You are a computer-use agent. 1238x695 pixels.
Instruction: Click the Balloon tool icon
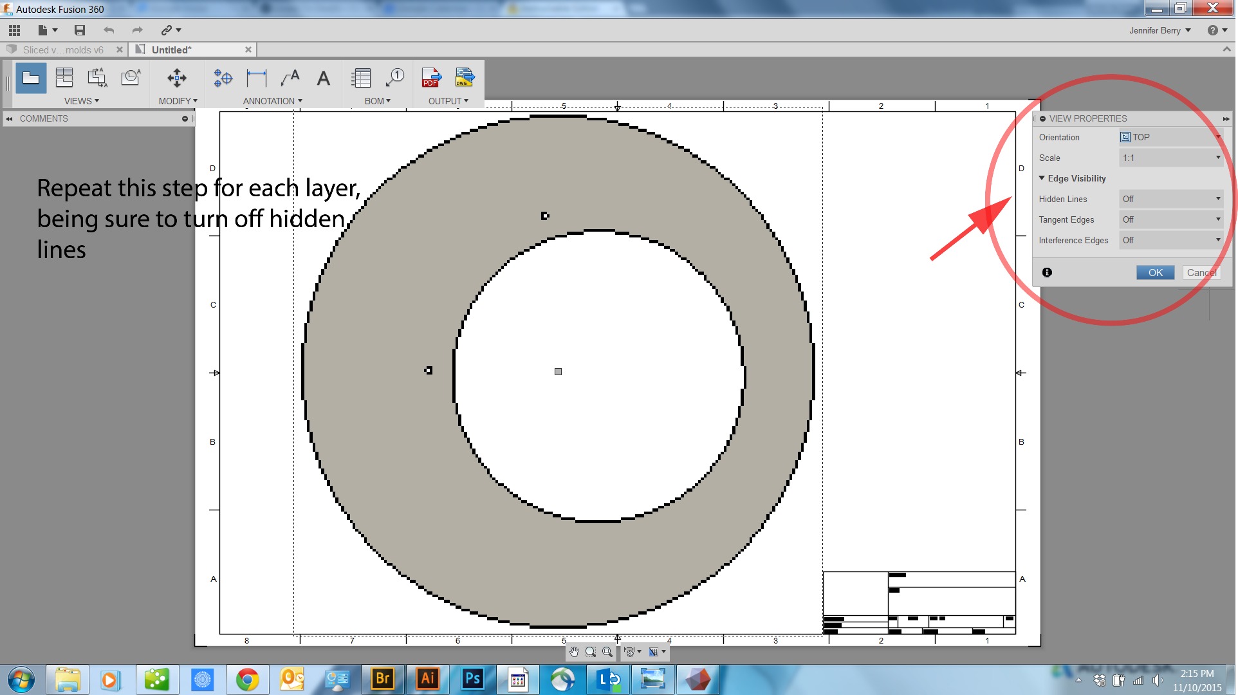click(394, 79)
